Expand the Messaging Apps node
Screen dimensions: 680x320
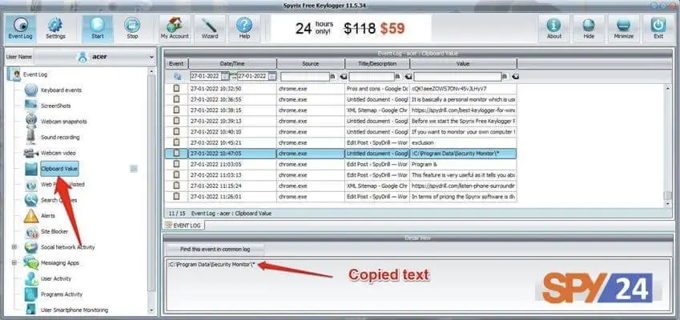(14, 262)
